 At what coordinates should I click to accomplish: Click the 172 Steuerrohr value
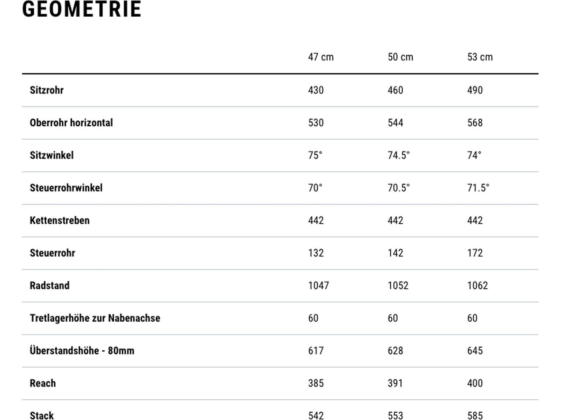coord(475,253)
